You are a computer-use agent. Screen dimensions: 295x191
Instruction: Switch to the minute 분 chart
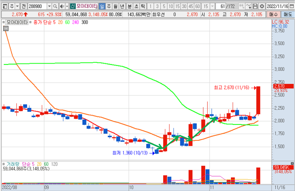pyautogui.click(x=130, y=6)
